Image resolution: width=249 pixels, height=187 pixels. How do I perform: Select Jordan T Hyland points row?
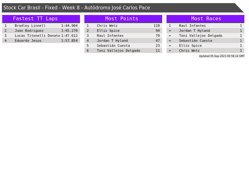123,41
